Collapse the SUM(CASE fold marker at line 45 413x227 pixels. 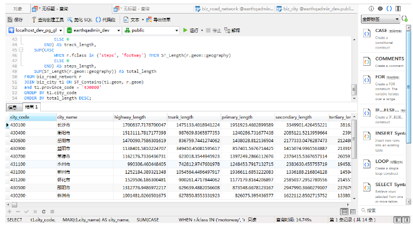(21, 50)
